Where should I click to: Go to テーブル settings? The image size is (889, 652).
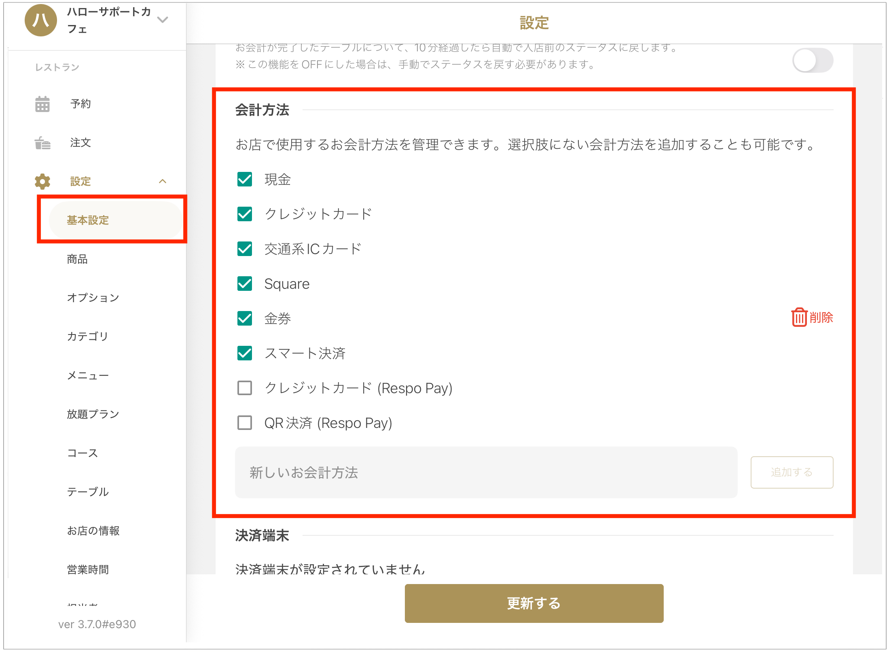tap(88, 492)
